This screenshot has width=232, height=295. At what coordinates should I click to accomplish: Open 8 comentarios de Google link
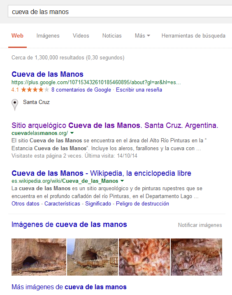[x=81, y=90]
